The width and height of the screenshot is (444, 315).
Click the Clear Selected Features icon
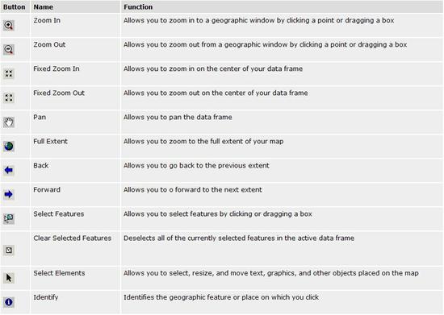9,251
